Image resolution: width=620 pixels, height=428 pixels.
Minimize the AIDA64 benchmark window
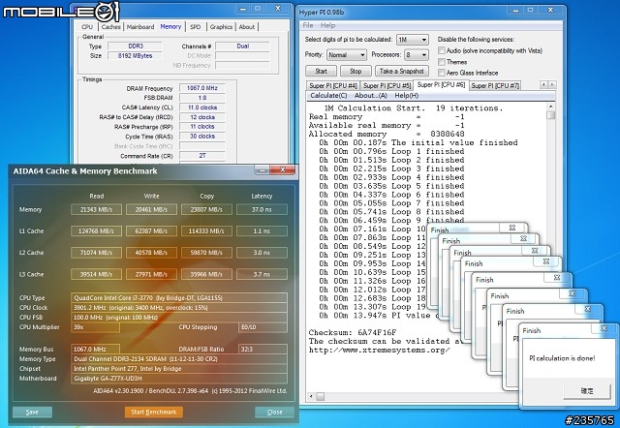(263, 169)
